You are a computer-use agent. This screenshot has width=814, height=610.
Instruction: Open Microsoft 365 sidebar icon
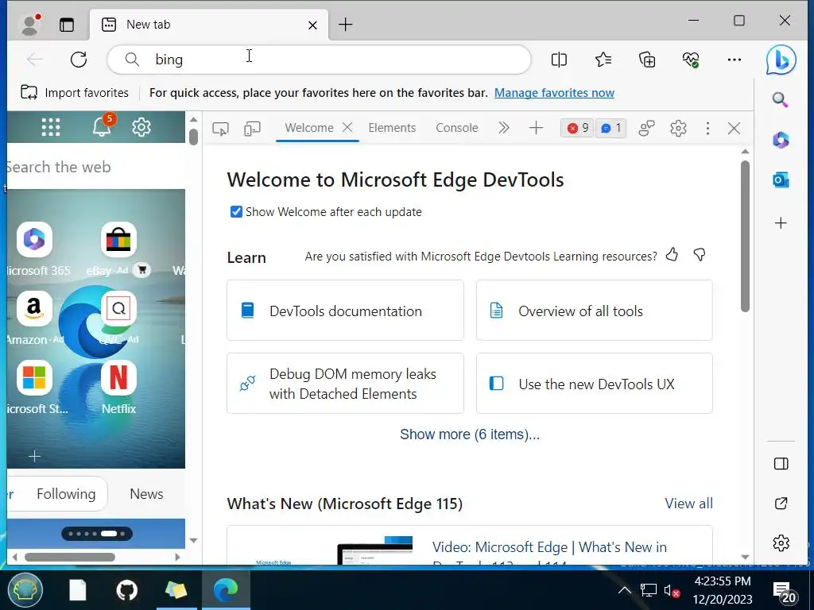(x=781, y=140)
